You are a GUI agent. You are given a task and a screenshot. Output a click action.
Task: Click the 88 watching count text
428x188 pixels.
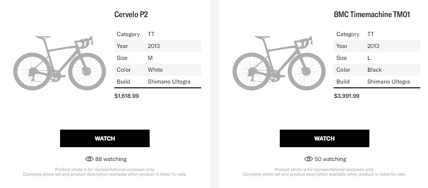(x=111, y=159)
